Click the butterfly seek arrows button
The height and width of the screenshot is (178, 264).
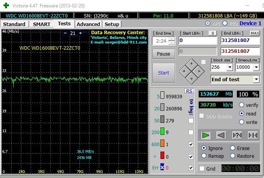253,135
